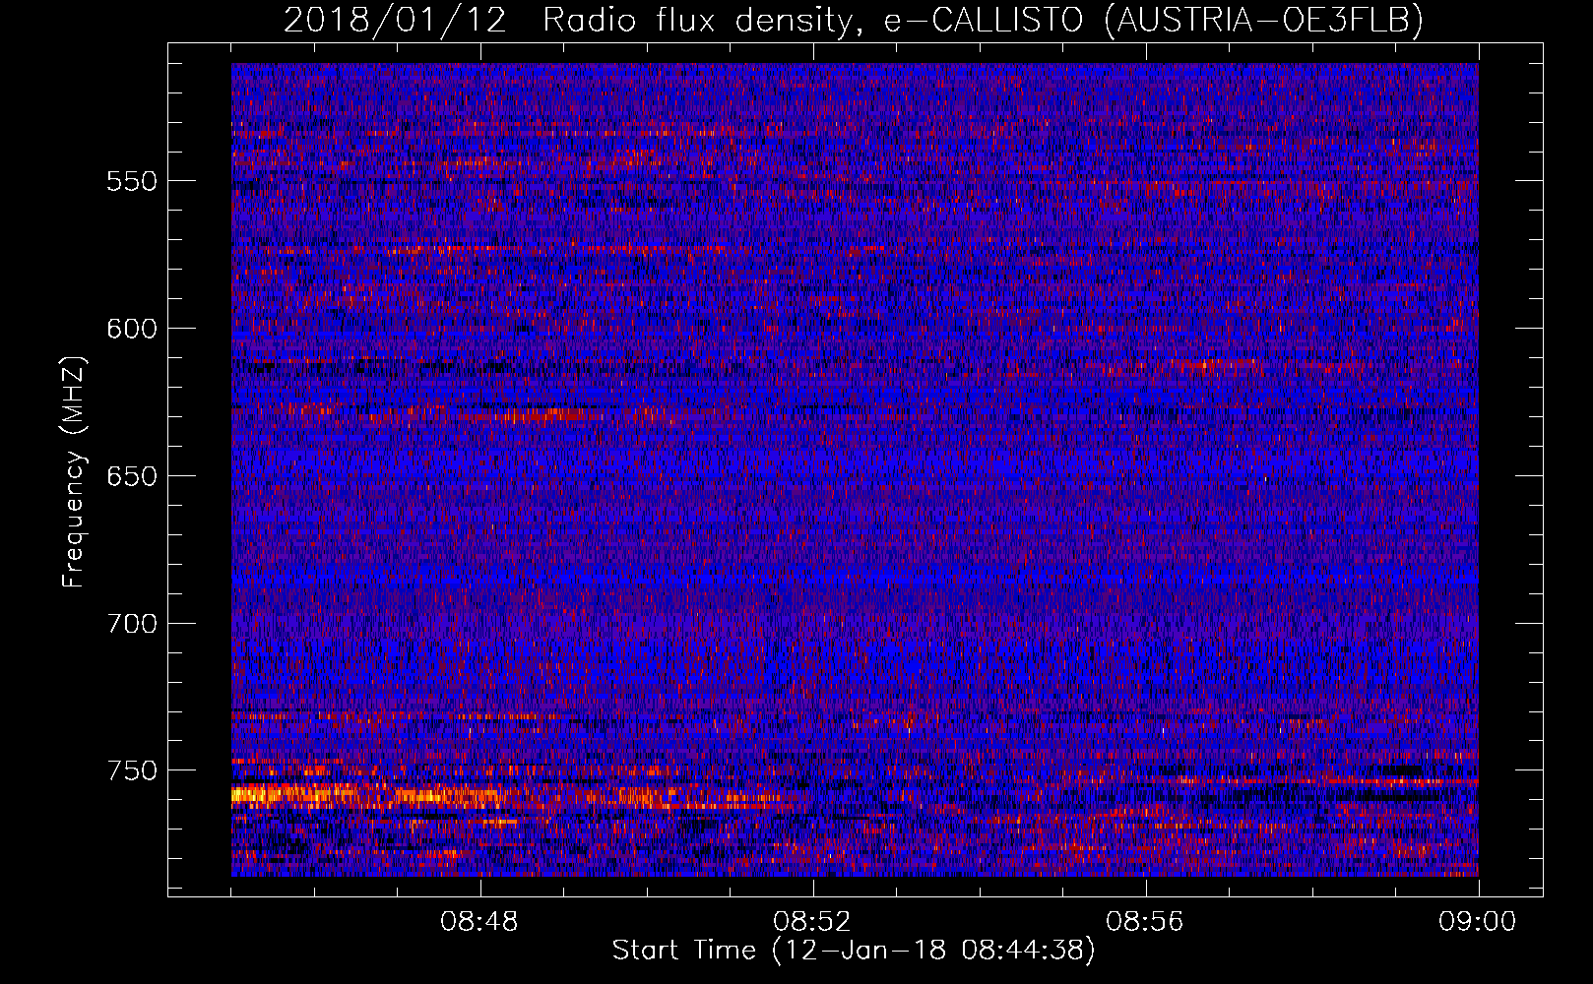Viewport: 1593px width, 984px height.
Task: Click the 750 frequency tick label
Action: 131,770
